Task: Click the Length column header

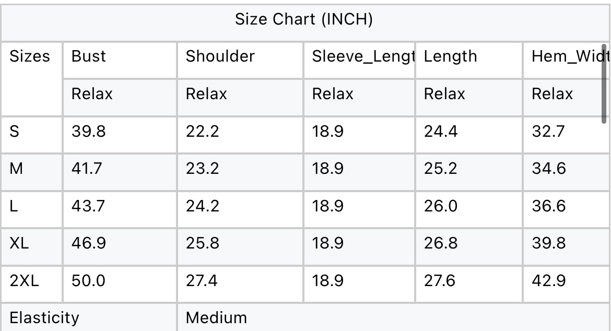Action: 451,57
